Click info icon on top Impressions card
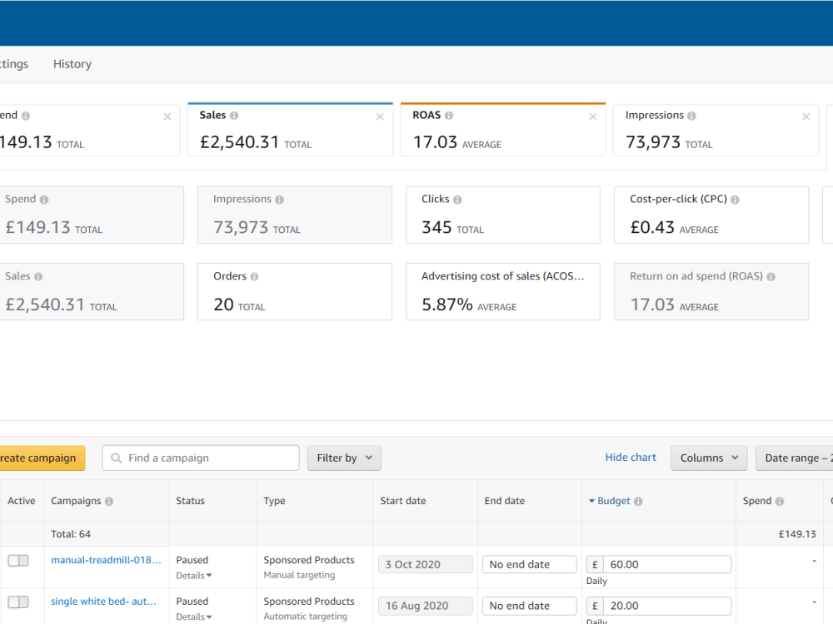This screenshot has height=624, width=833. [691, 116]
